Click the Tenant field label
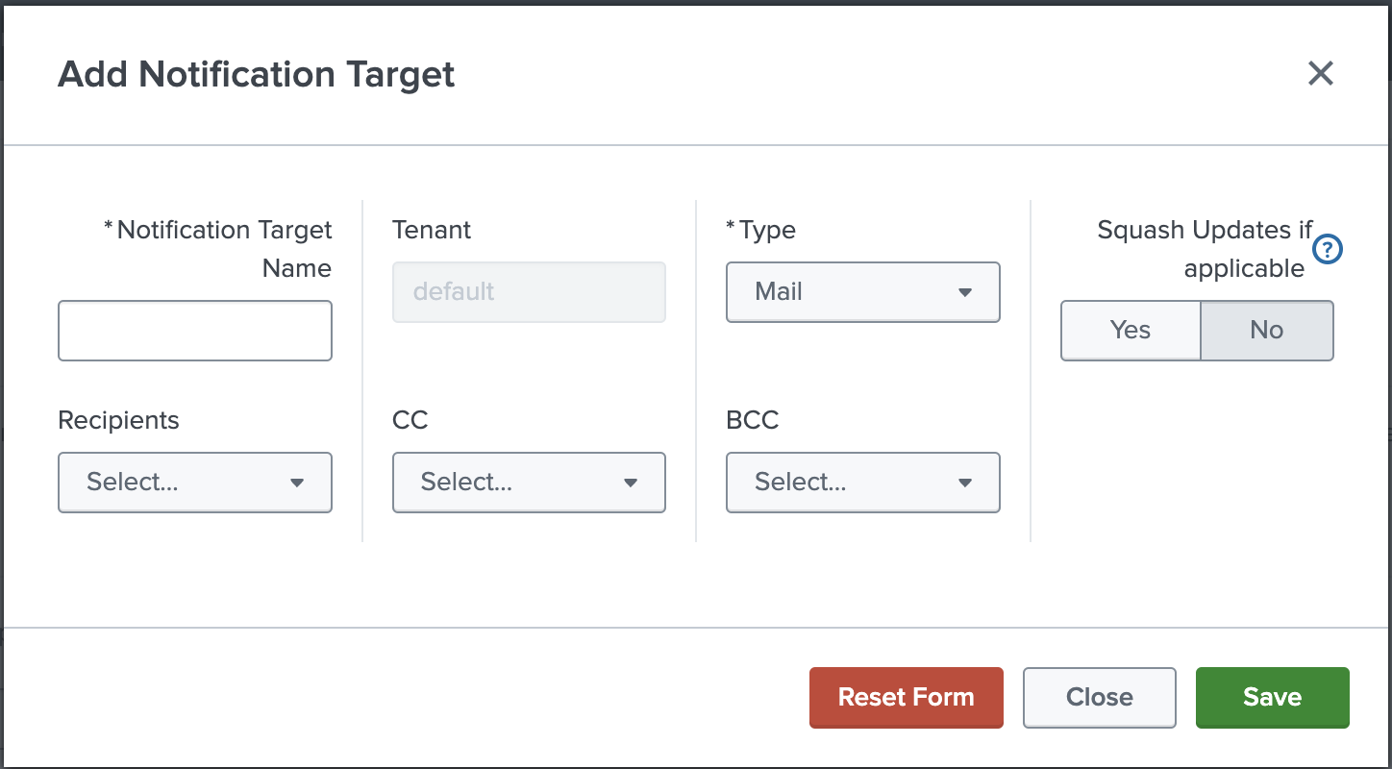Image resolution: width=1392 pixels, height=769 pixels. click(432, 231)
